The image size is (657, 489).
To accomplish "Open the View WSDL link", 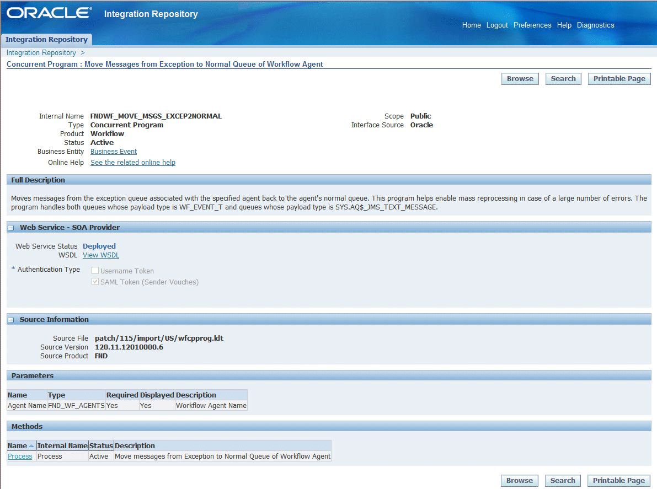I will pos(101,255).
